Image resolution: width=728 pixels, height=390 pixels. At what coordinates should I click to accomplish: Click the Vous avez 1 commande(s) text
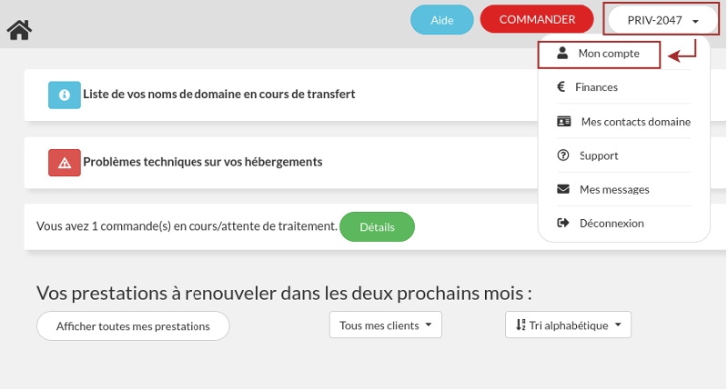point(187,226)
